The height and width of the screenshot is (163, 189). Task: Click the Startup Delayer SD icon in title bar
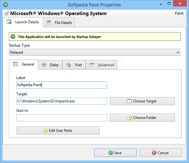[x=6, y=5]
